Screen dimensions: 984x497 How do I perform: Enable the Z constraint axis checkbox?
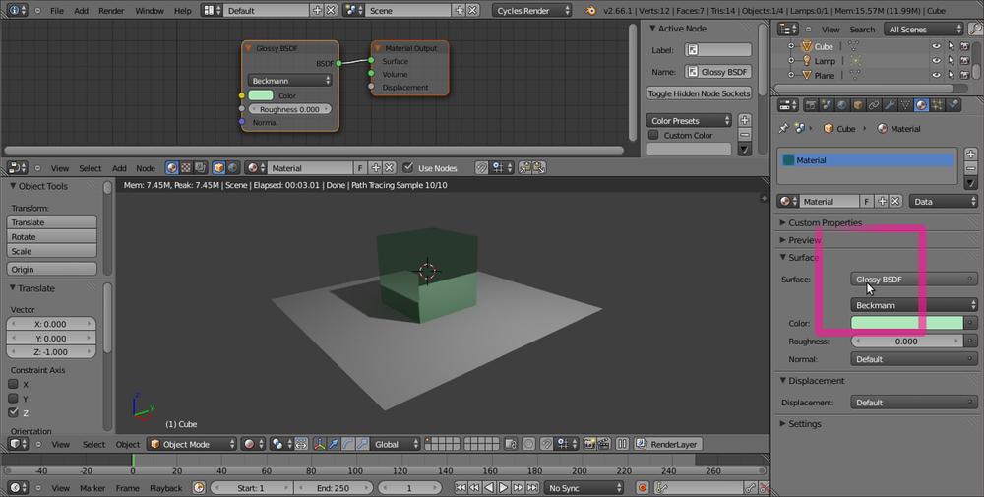coord(14,412)
